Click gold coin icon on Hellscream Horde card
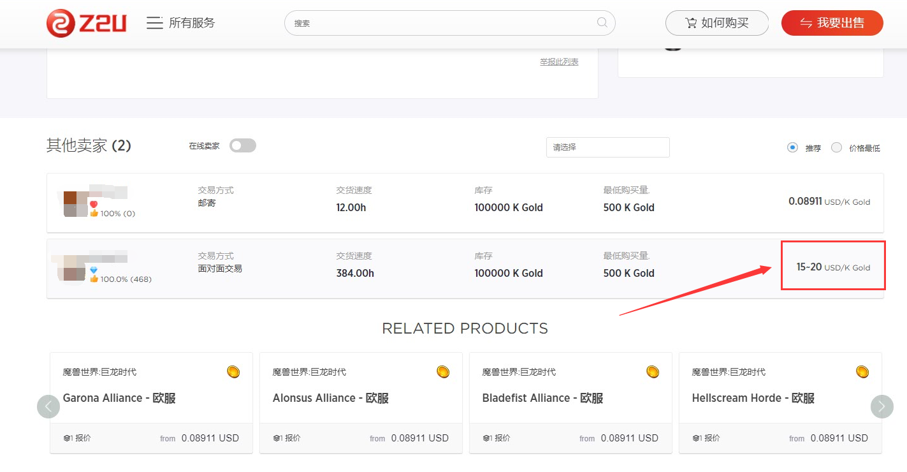 click(x=862, y=371)
